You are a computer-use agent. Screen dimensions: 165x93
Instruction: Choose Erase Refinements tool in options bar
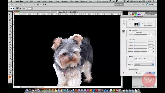21,8
